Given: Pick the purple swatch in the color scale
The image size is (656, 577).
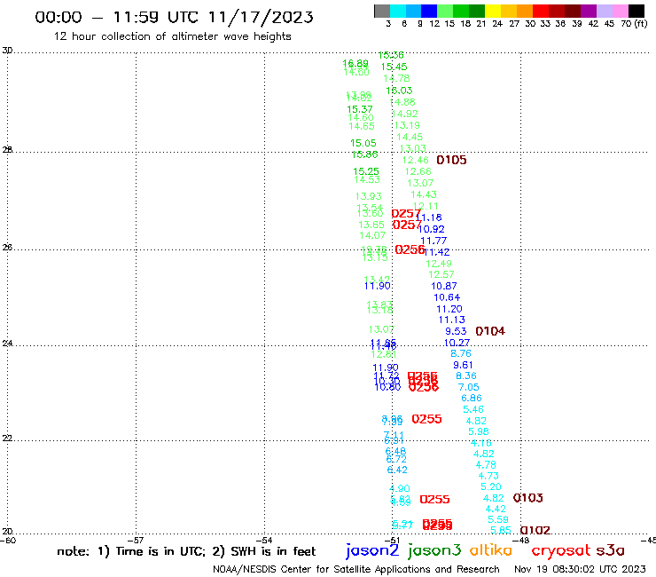Looking at the screenshot, I should point(589,11).
